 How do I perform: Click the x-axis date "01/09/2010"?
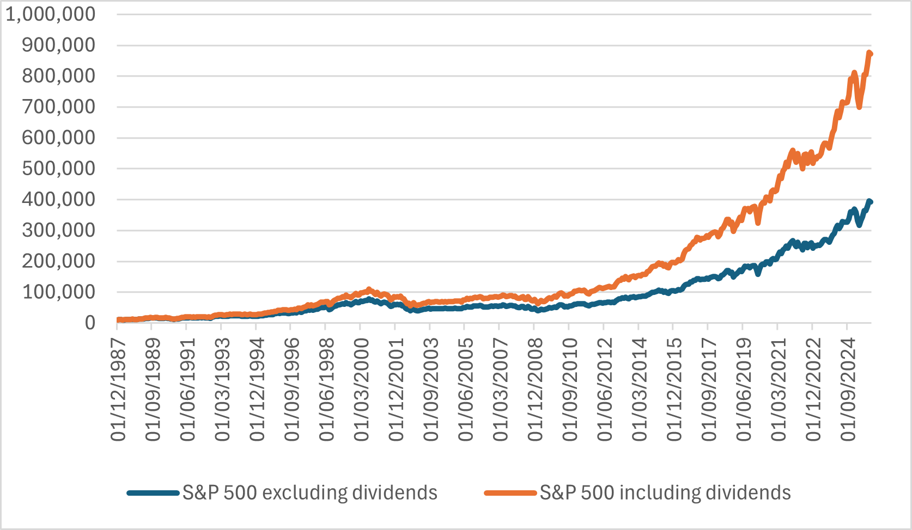point(570,390)
